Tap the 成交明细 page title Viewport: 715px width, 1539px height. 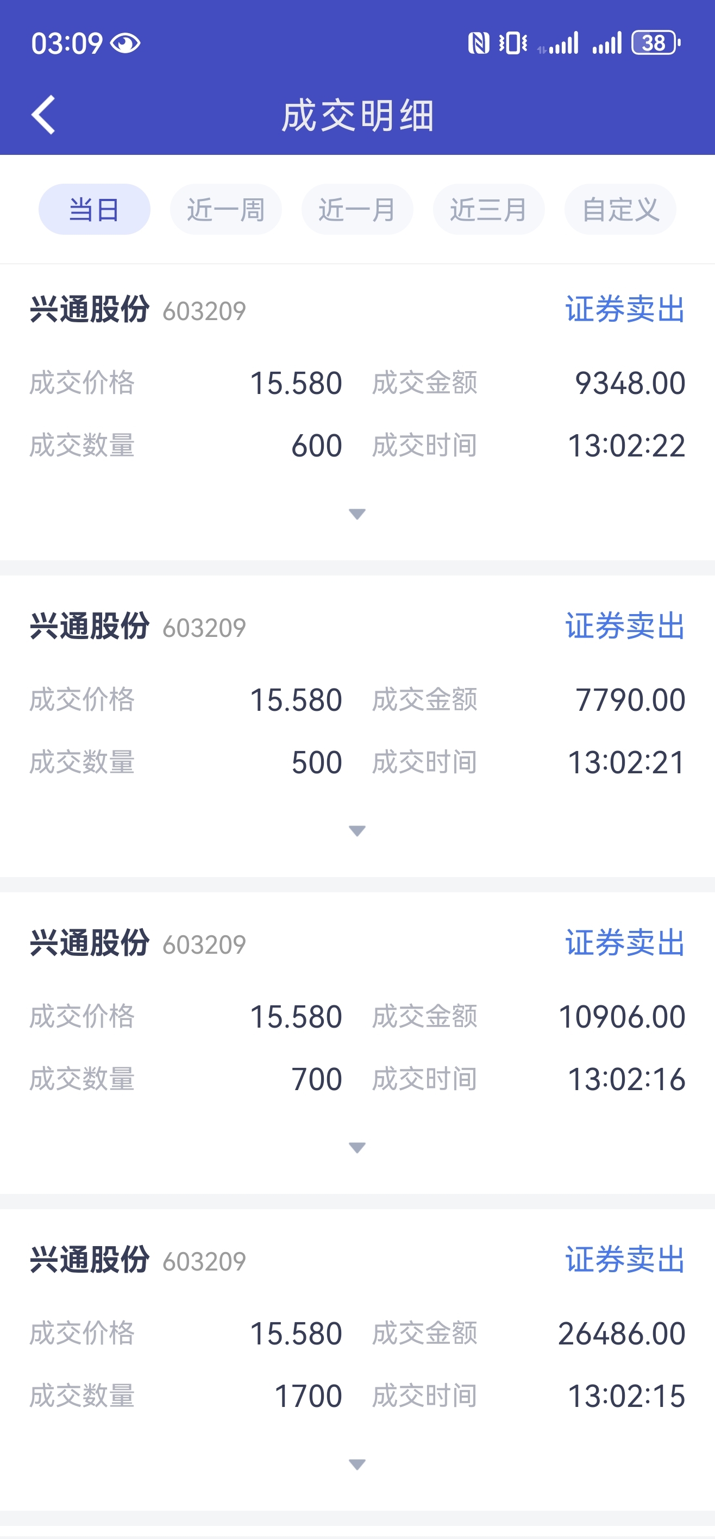(357, 115)
